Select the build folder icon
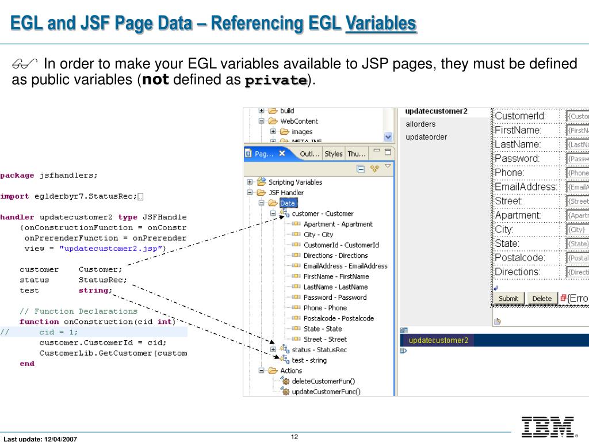This screenshot has width=589, height=442. 273,110
